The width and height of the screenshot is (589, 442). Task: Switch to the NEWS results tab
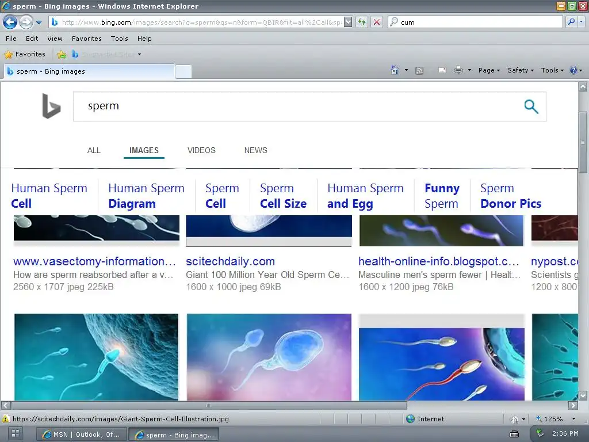[256, 150]
